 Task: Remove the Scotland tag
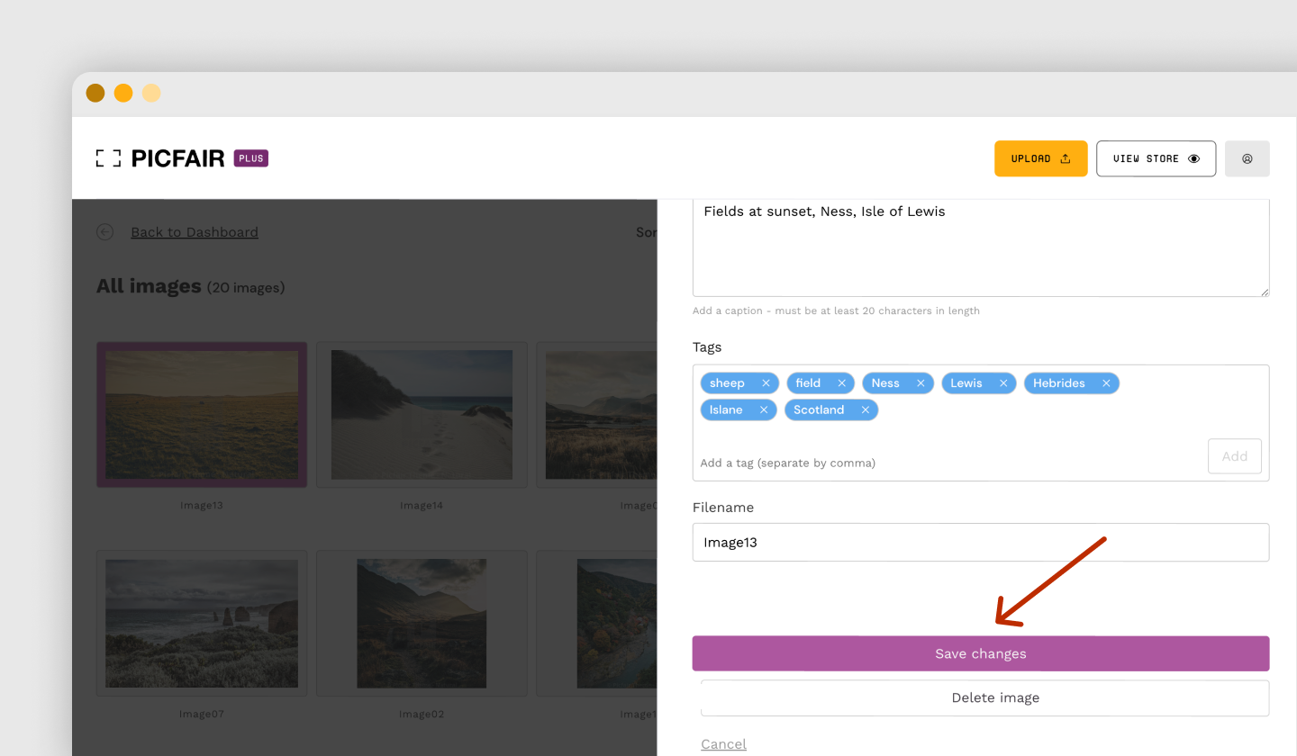click(865, 410)
